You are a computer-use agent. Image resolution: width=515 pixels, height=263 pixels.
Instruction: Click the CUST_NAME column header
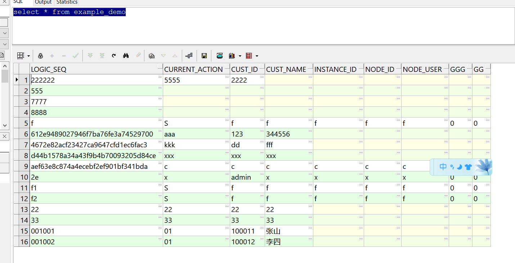286,69
